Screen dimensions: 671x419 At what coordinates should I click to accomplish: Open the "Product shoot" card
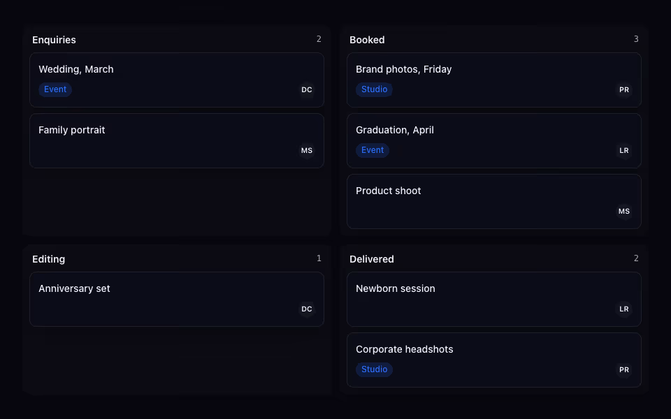(494, 201)
